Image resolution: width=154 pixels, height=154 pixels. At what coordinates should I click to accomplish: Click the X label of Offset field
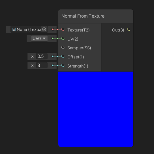click(32, 56)
